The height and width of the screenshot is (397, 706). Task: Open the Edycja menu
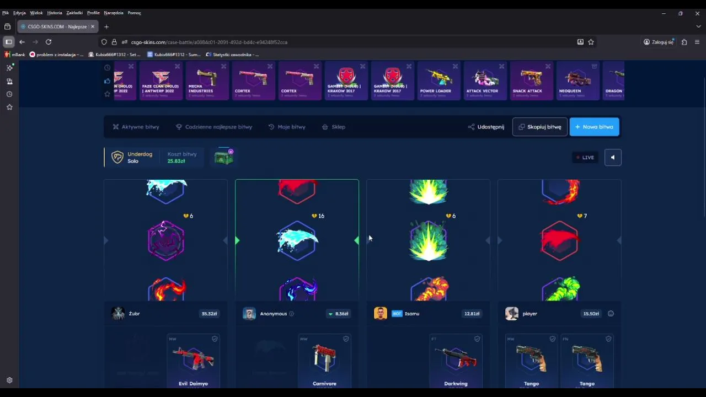[19, 13]
